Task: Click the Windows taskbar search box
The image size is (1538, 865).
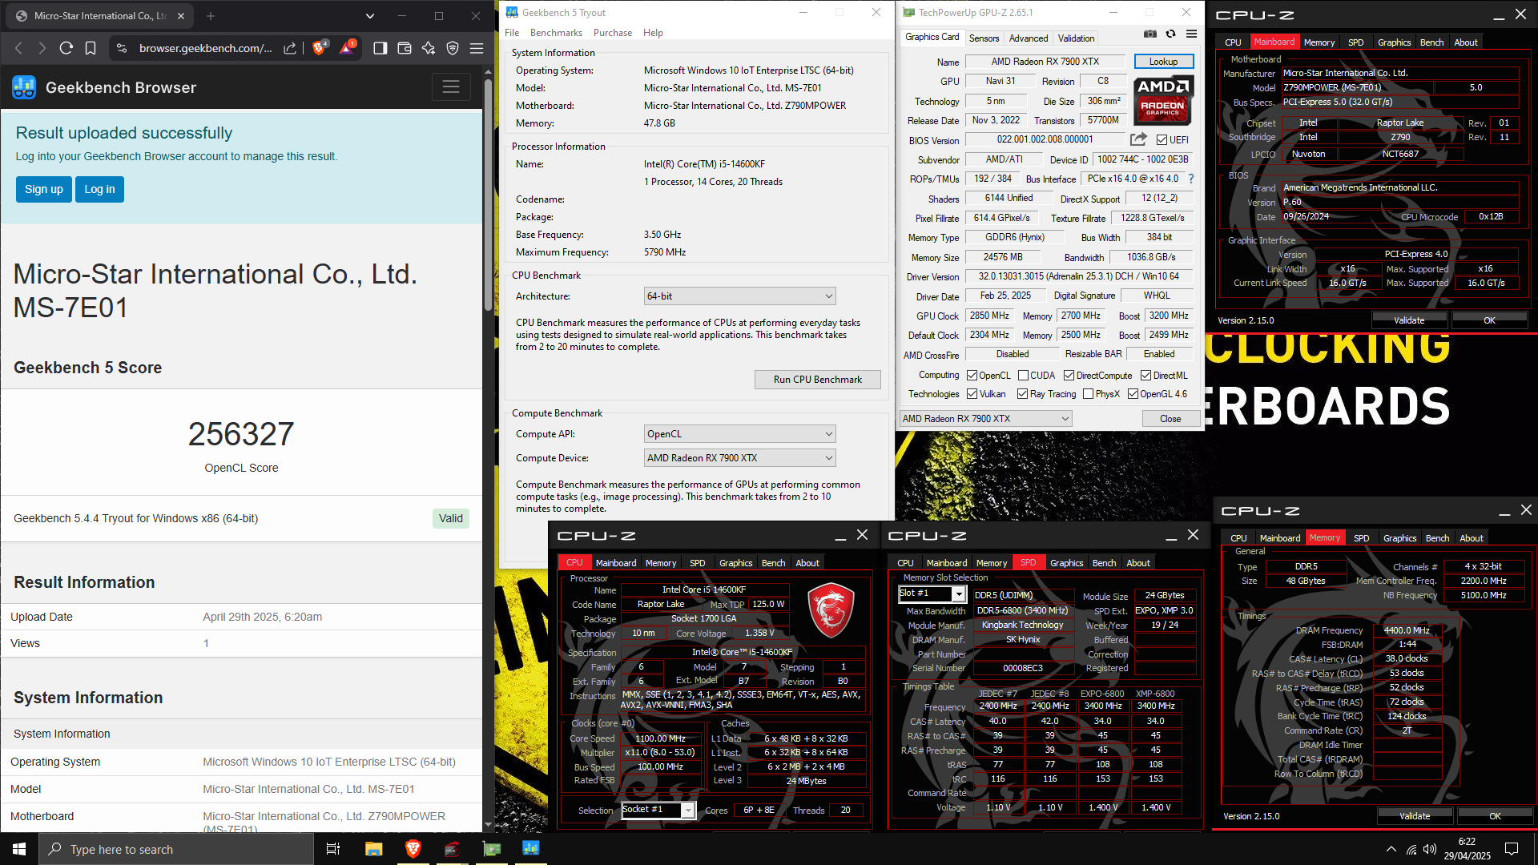Action: (x=176, y=849)
